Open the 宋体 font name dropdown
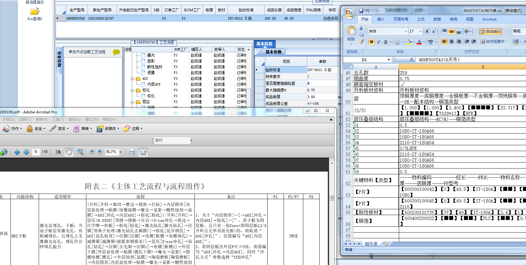 coord(406,31)
